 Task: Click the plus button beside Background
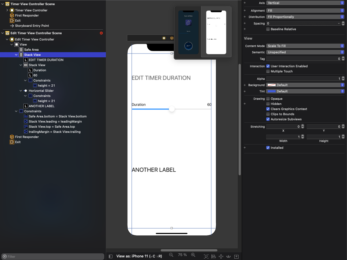245,85
